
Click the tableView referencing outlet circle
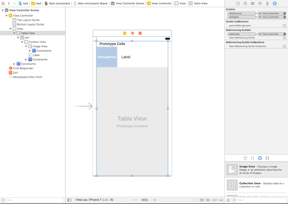click(x=284, y=34)
